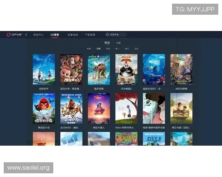The width and height of the screenshot is (222, 177).
Task: Open the 愤怒的小鸟 Angry Birds poster
Action: [x=44, y=108]
